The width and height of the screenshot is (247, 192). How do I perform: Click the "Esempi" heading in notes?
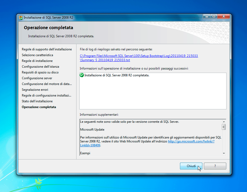[85, 153]
